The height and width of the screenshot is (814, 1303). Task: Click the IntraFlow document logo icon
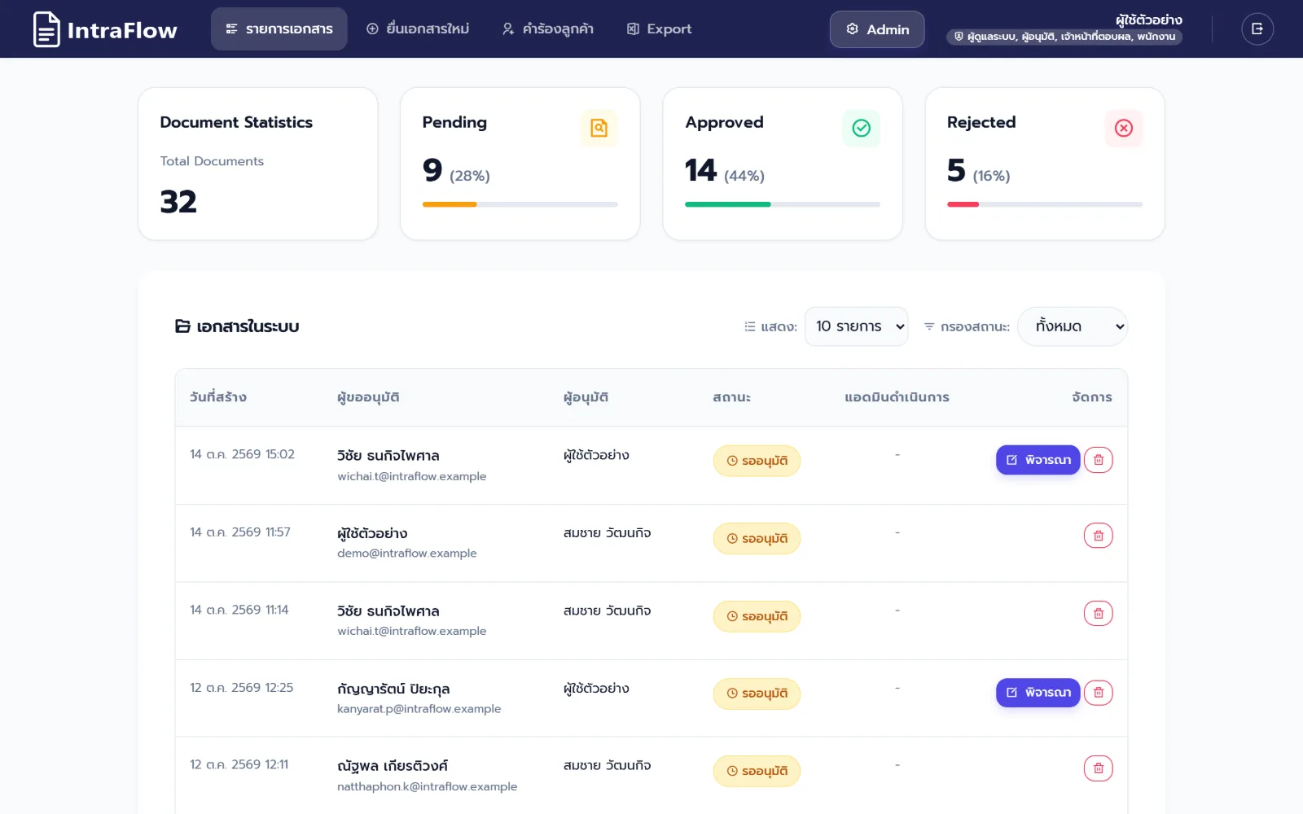(x=46, y=29)
